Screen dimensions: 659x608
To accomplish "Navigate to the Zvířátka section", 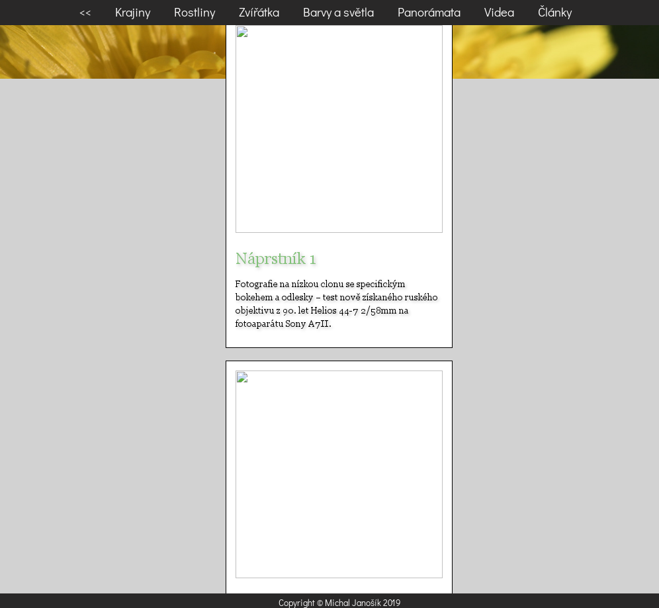I will pyautogui.click(x=259, y=13).
